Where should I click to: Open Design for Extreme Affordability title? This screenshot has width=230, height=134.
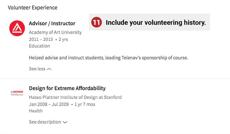coord(67,88)
